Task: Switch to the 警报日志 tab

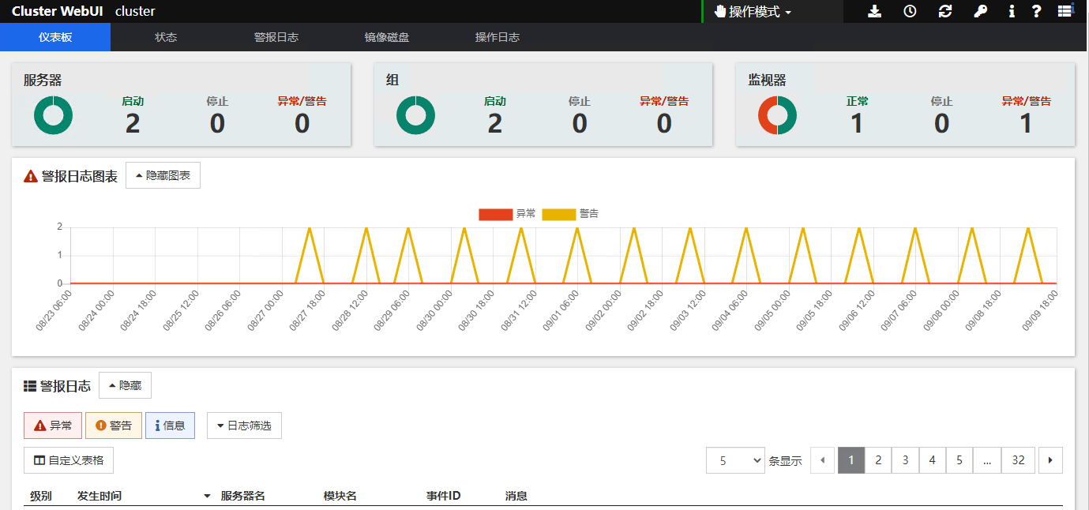Action: coord(276,37)
